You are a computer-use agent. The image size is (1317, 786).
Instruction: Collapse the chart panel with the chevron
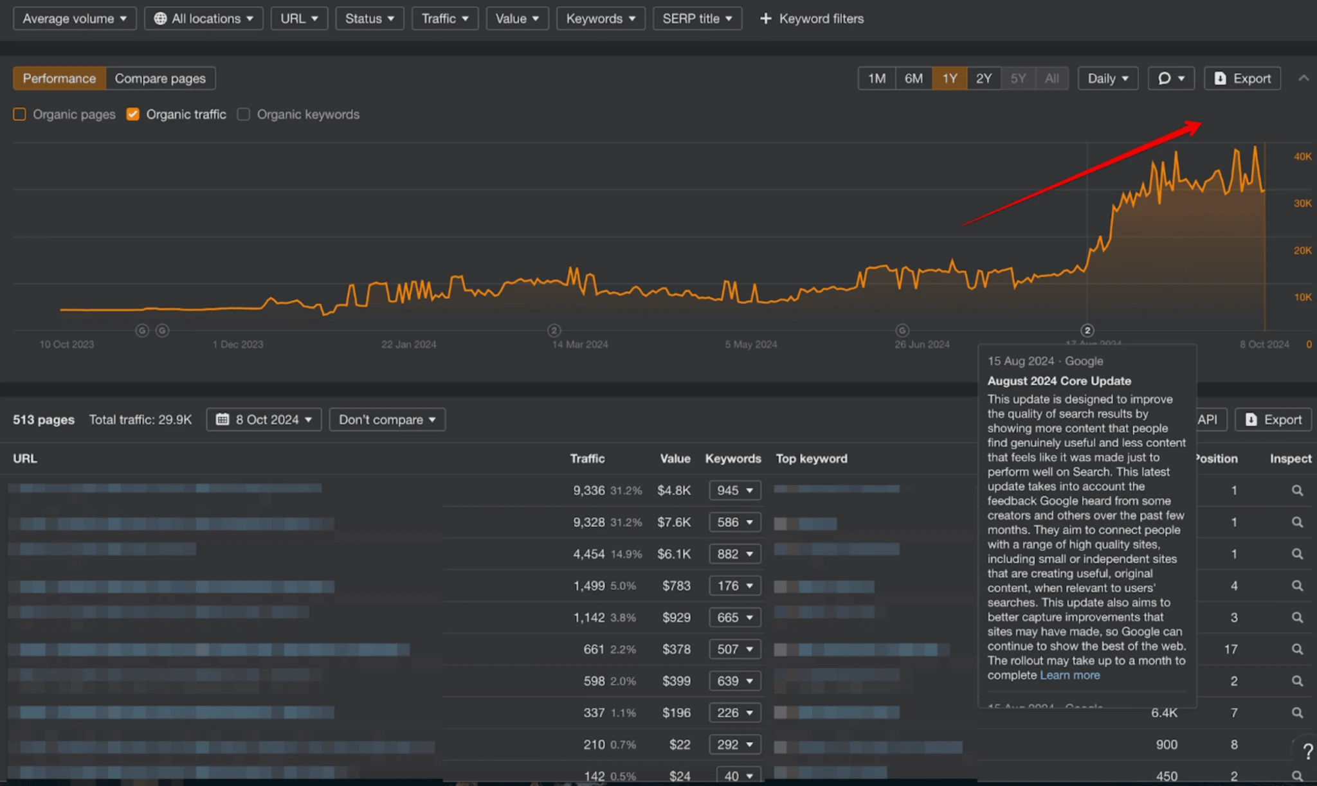1303,78
